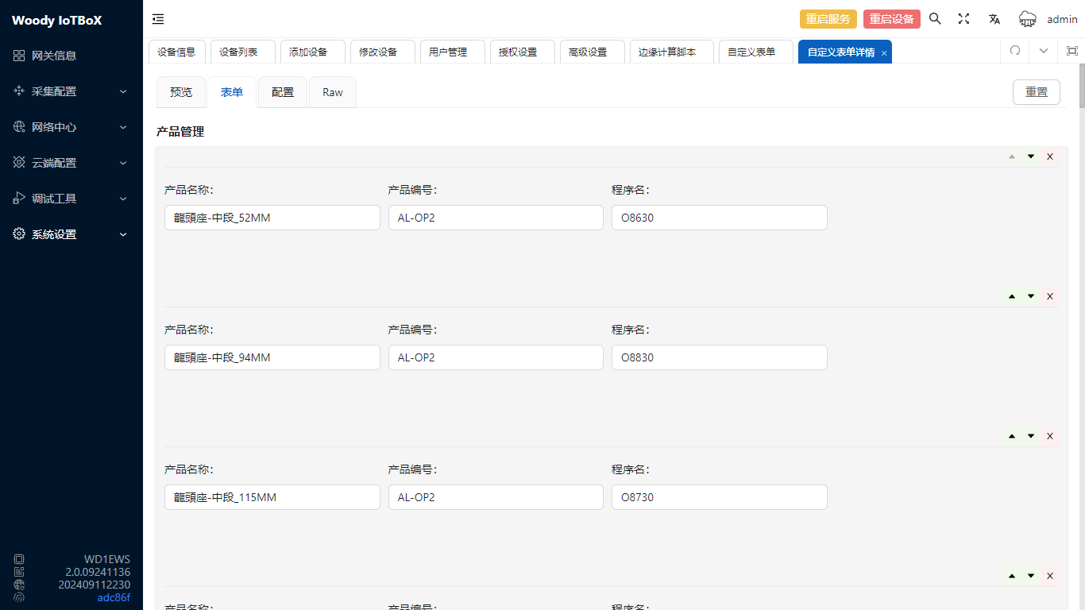Click the 重启服务 button
The width and height of the screenshot is (1085, 610).
click(x=828, y=19)
